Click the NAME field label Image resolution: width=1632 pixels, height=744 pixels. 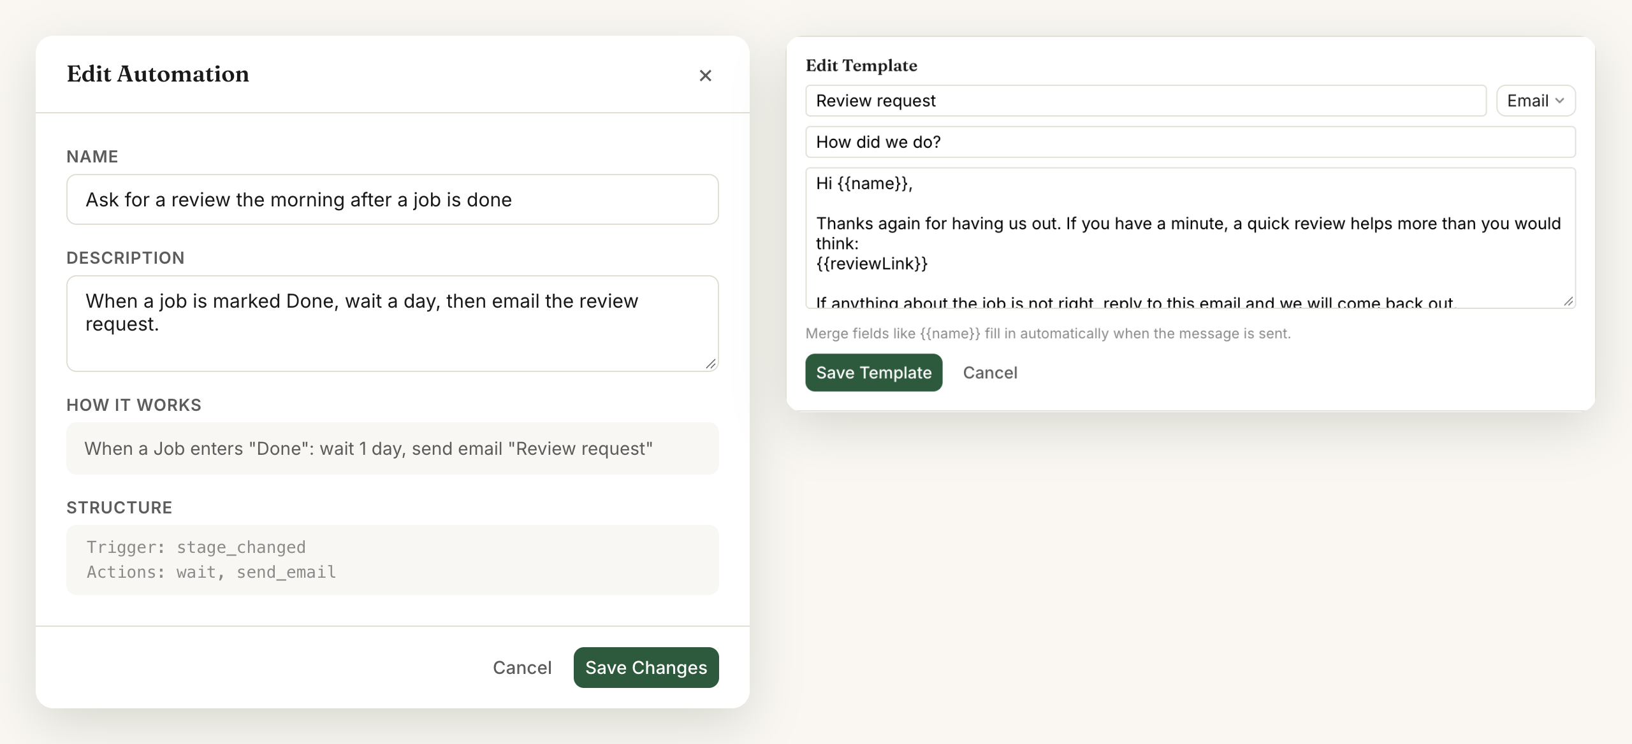point(92,157)
